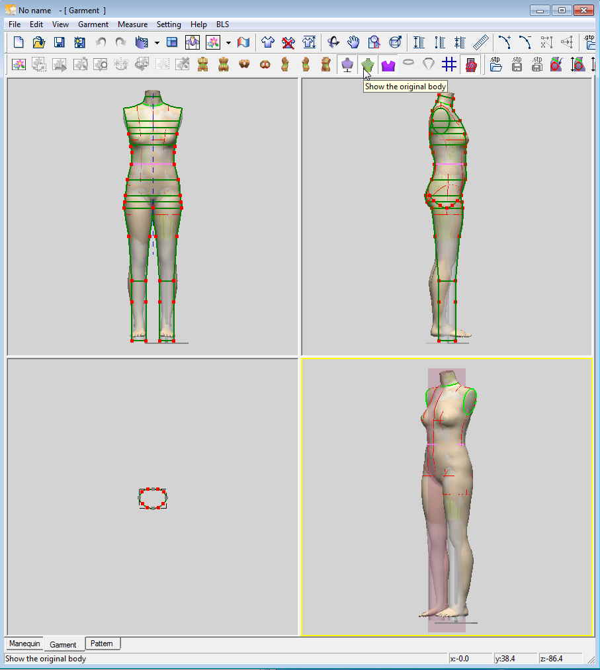
Task: Click the side view mannequin viewport
Action: 447,217
